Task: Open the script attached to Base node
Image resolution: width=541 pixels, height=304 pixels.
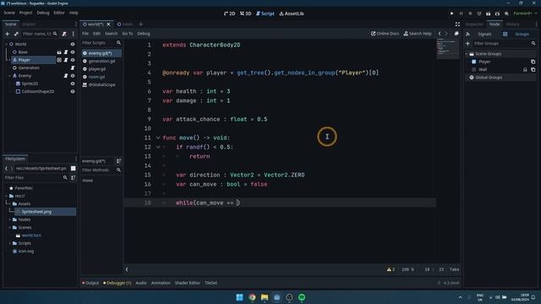Action: [x=66, y=52]
